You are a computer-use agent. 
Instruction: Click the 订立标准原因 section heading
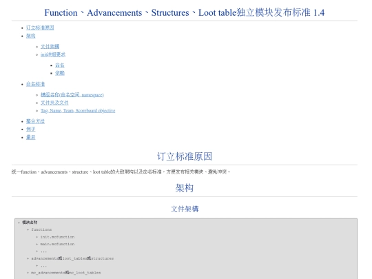185,156
